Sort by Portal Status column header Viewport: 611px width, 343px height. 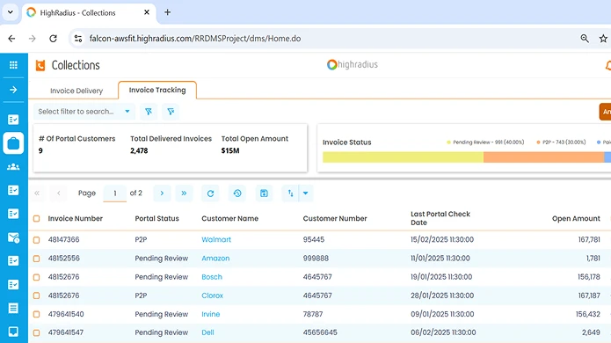point(156,218)
